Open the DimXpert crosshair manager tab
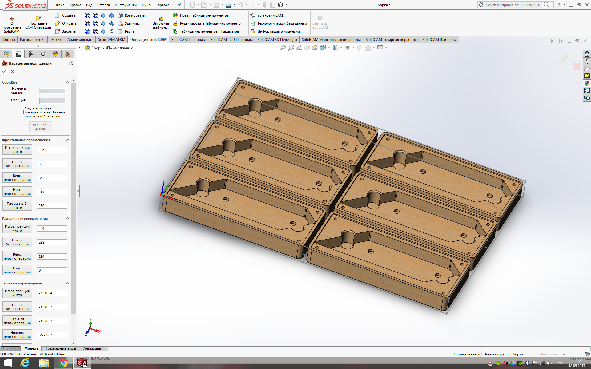Screen dimensions: 591x369 (43, 54)
